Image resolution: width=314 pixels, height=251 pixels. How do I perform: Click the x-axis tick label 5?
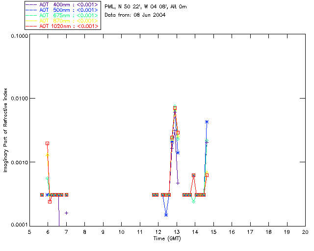pos(29,232)
